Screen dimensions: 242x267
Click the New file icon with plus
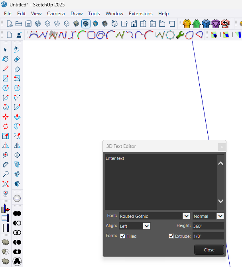coord(9,24)
